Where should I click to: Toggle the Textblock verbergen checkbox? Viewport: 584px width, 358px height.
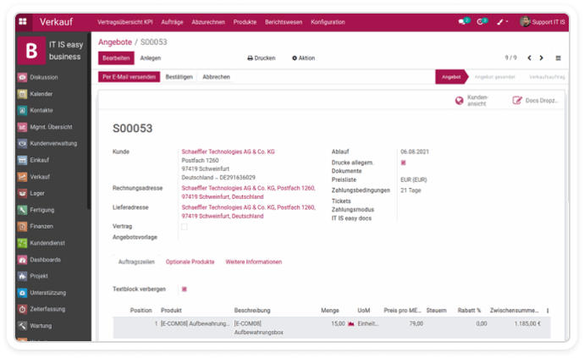pos(184,289)
